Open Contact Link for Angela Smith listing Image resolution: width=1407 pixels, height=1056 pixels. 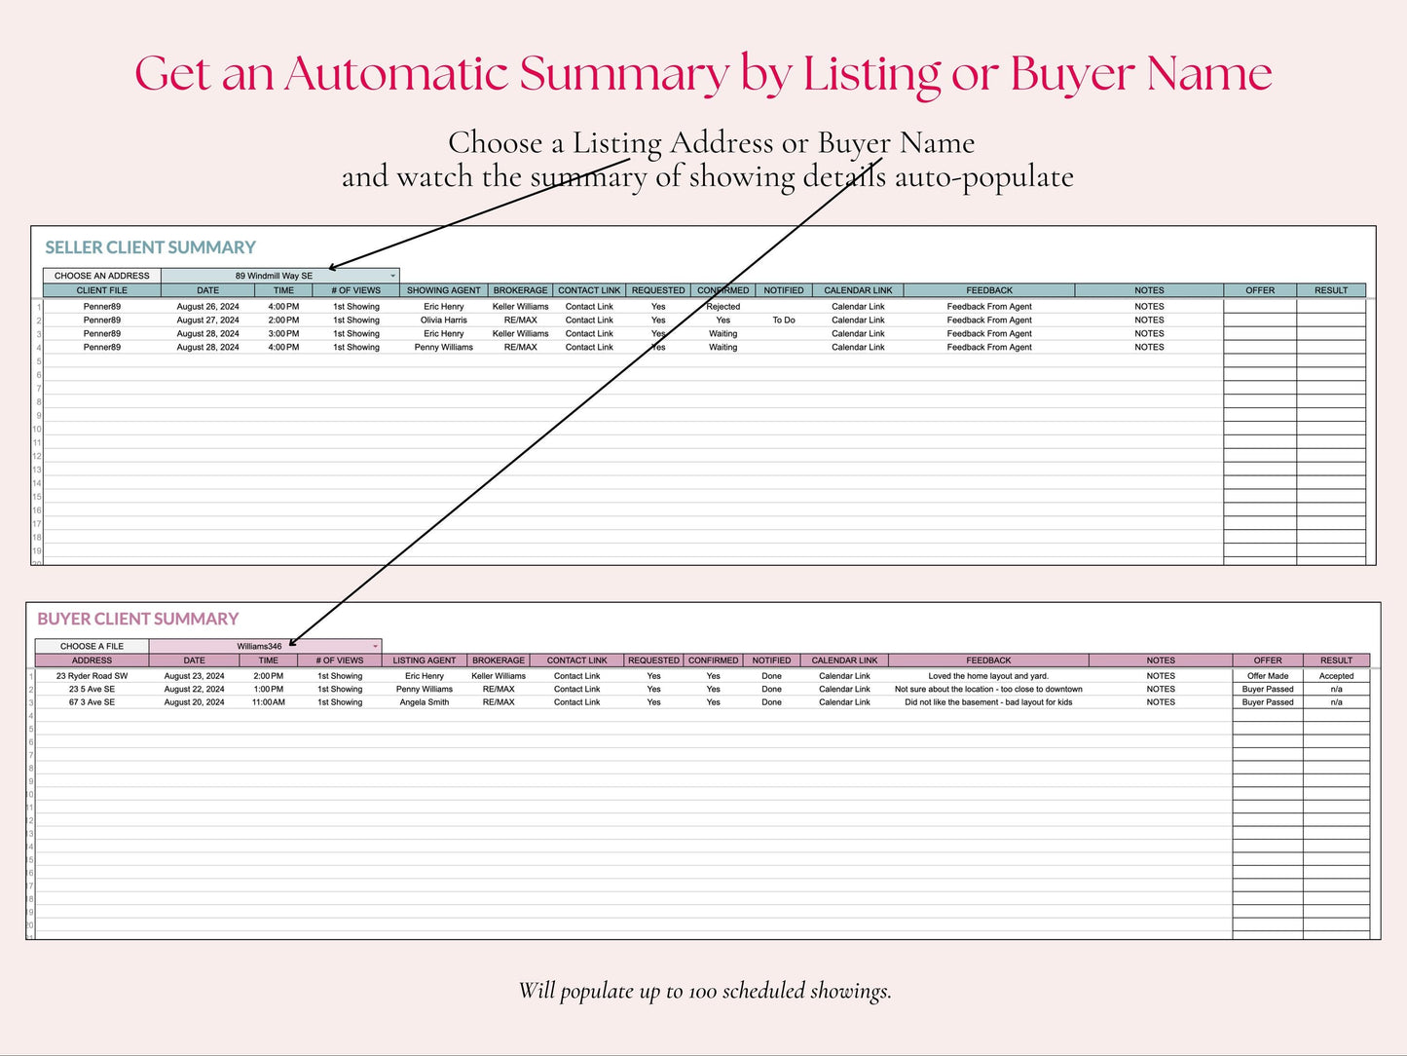pos(576,702)
